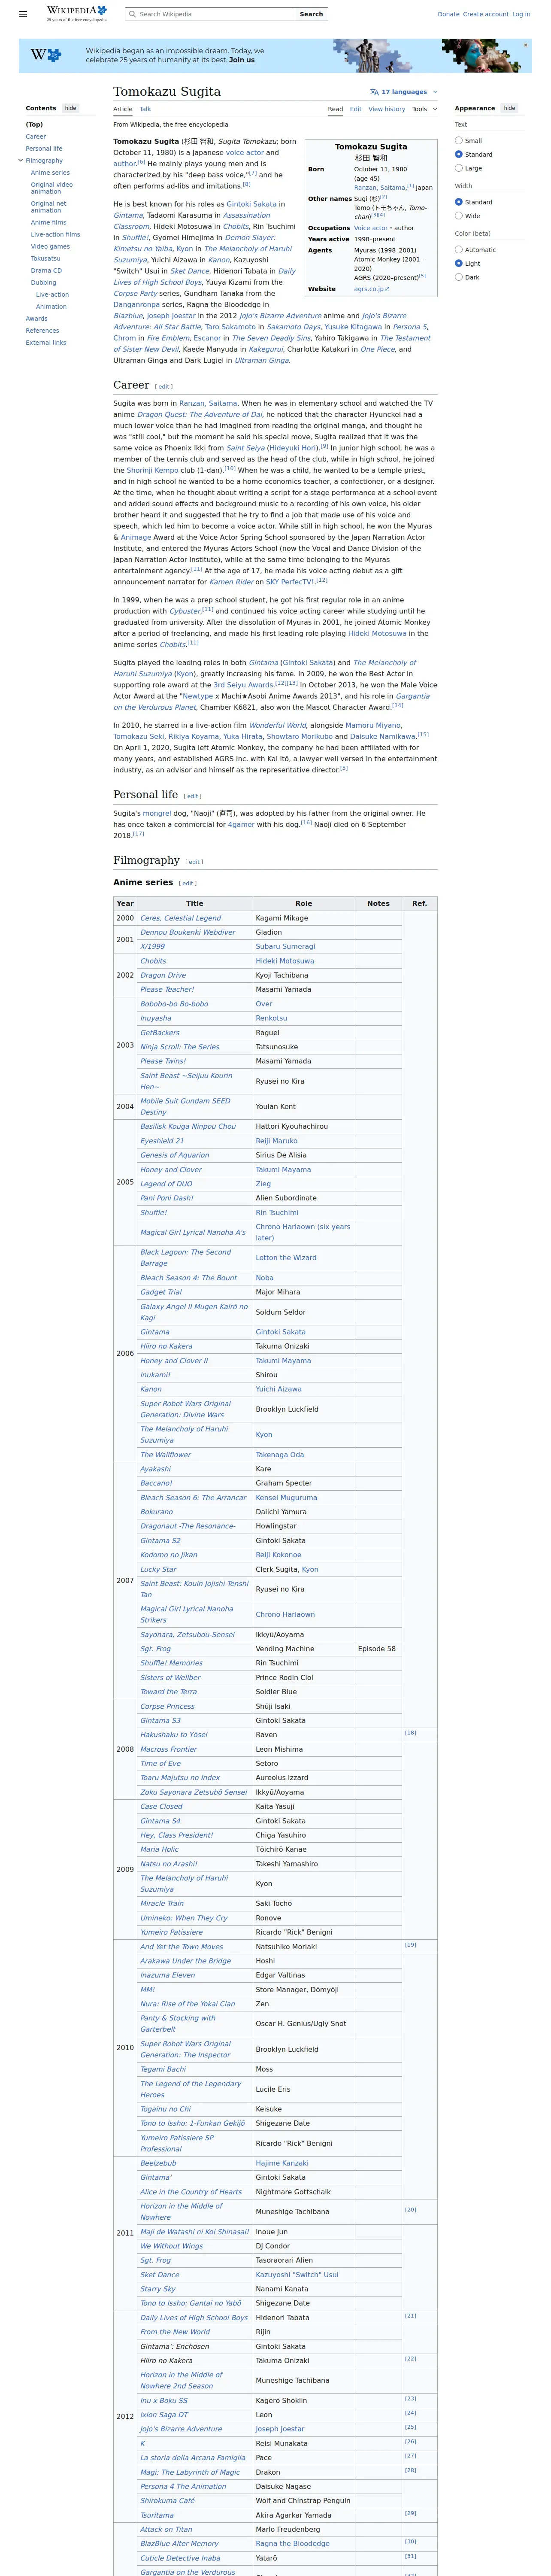Go to (Top) in contents
The height and width of the screenshot is (2576, 551).
coord(34,125)
